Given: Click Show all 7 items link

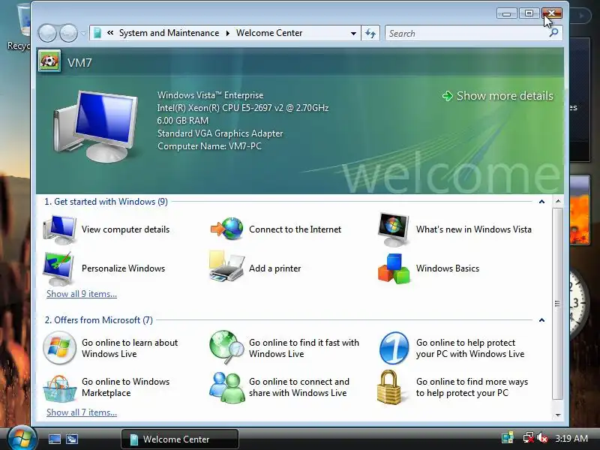Looking at the screenshot, I should (82, 412).
